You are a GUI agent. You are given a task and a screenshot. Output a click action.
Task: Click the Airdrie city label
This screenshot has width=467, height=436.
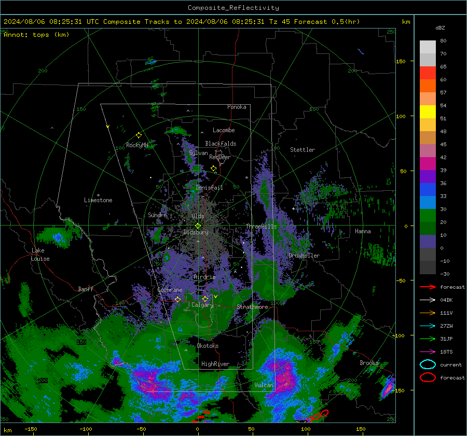(204, 277)
